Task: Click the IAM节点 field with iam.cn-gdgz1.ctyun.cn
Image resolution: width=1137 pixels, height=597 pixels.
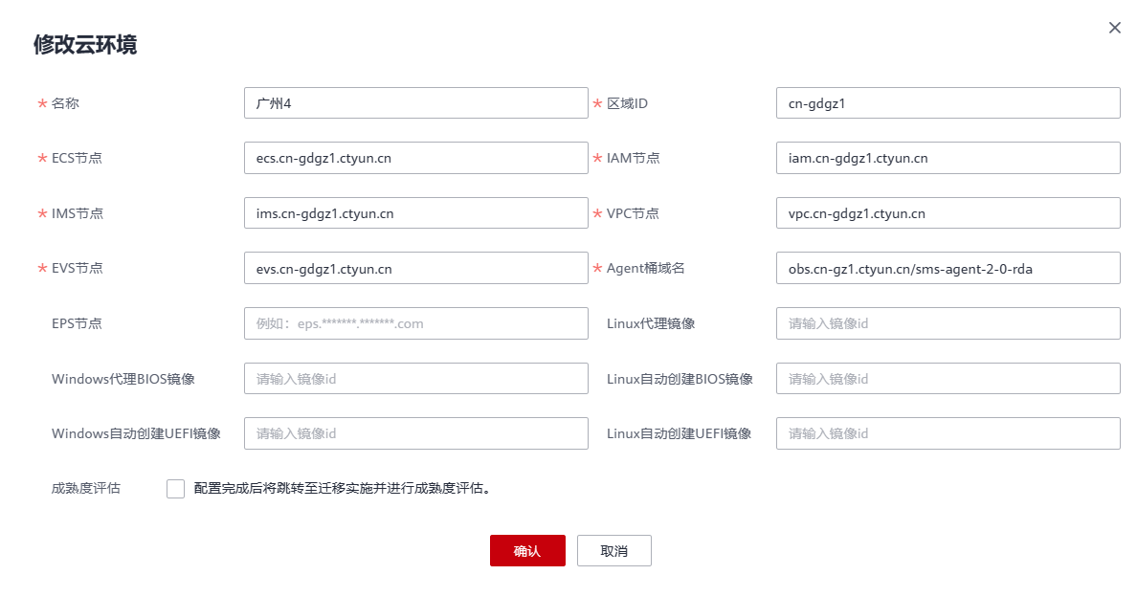Action: (x=947, y=157)
